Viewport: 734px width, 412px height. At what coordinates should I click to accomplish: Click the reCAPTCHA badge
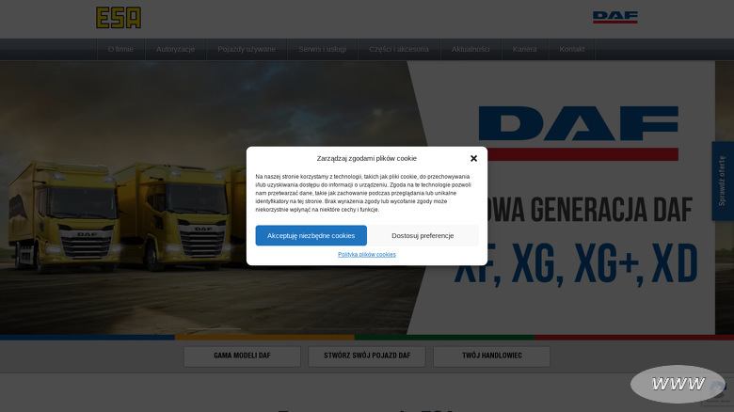(718, 391)
